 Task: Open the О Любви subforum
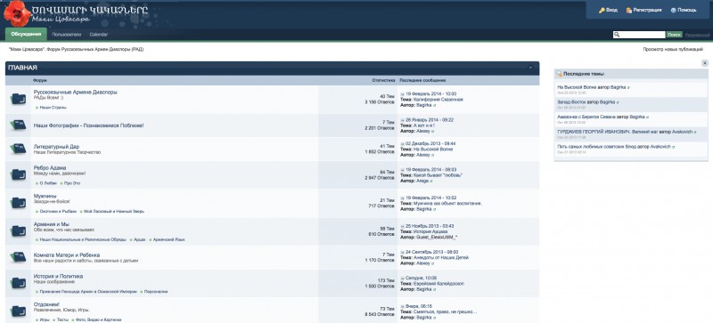tap(48, 183)
